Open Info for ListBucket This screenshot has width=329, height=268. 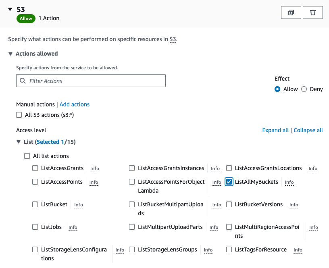click(x=79, y=205)
